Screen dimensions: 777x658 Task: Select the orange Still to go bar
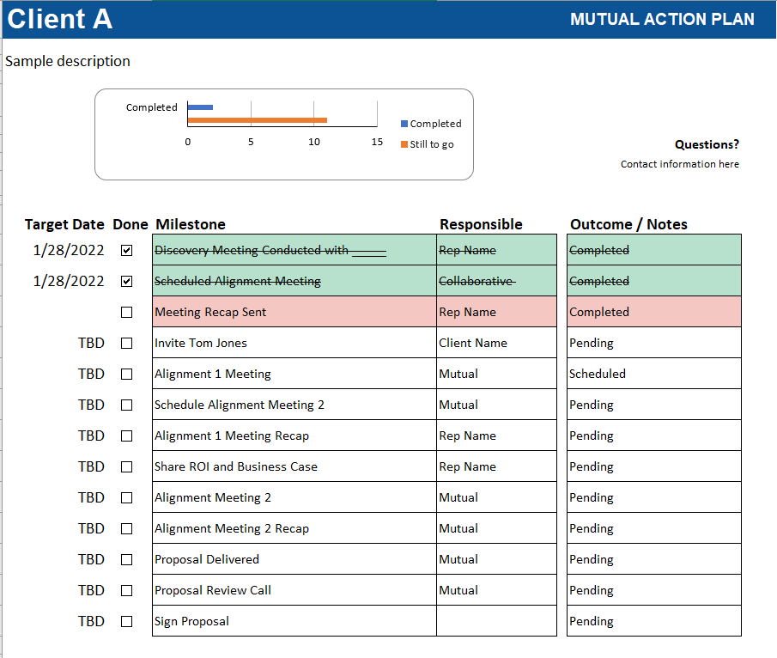click(258, 120)
